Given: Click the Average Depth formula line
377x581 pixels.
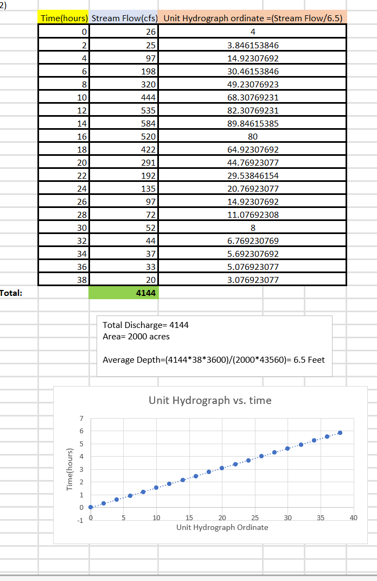Looking at the screenshot, I should tap(213, 360).
